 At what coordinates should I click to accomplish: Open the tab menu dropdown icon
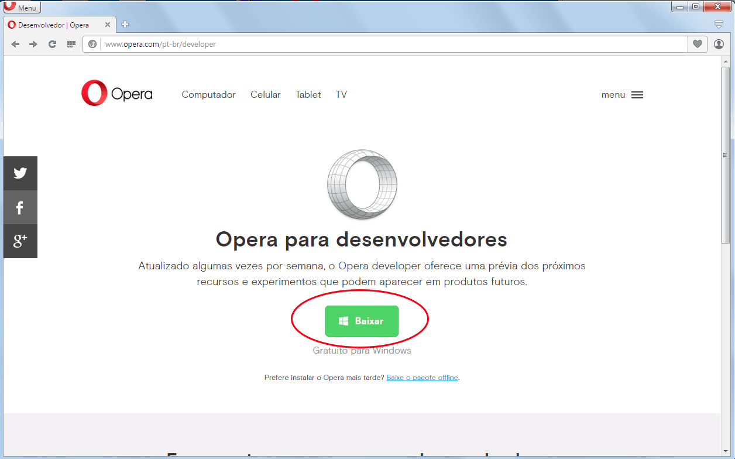coord(719,25)
